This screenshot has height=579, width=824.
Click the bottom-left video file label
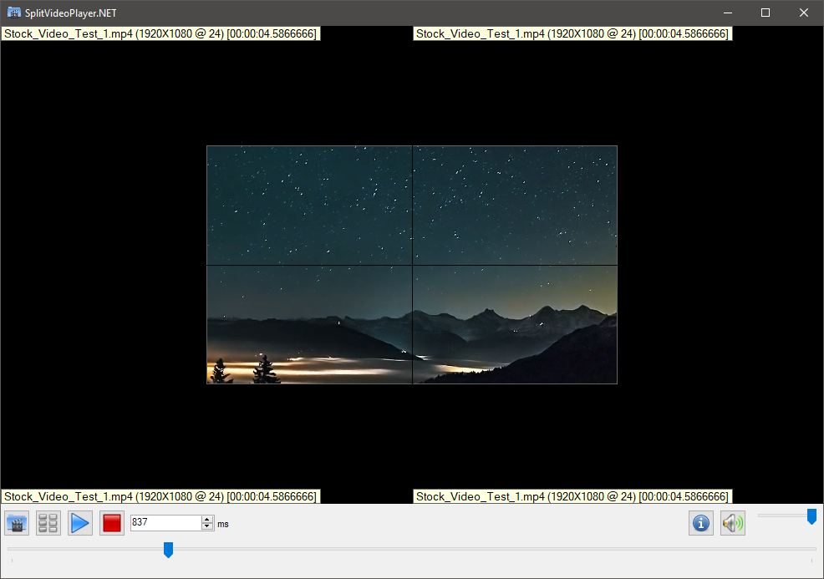point(160,497)
